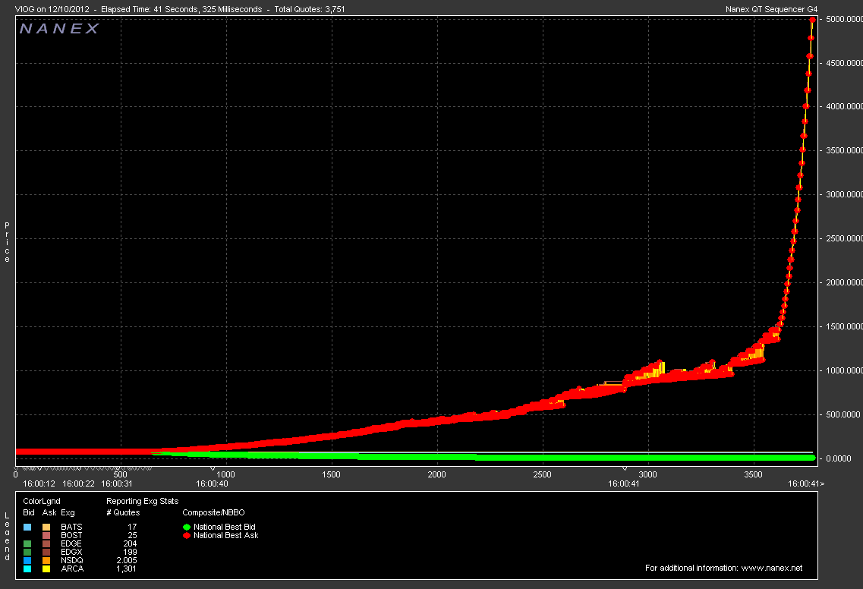Click the EDGE quote count "204"
The width and height of the screenshot is (863, 589).
coord(130,543)
